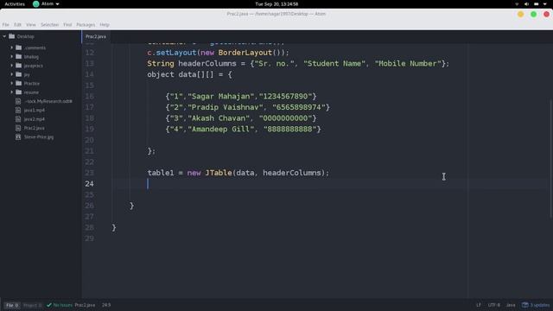553x311 pixels.
Task: Open the java2.mp4 file name
Action: tap(35, 119)
